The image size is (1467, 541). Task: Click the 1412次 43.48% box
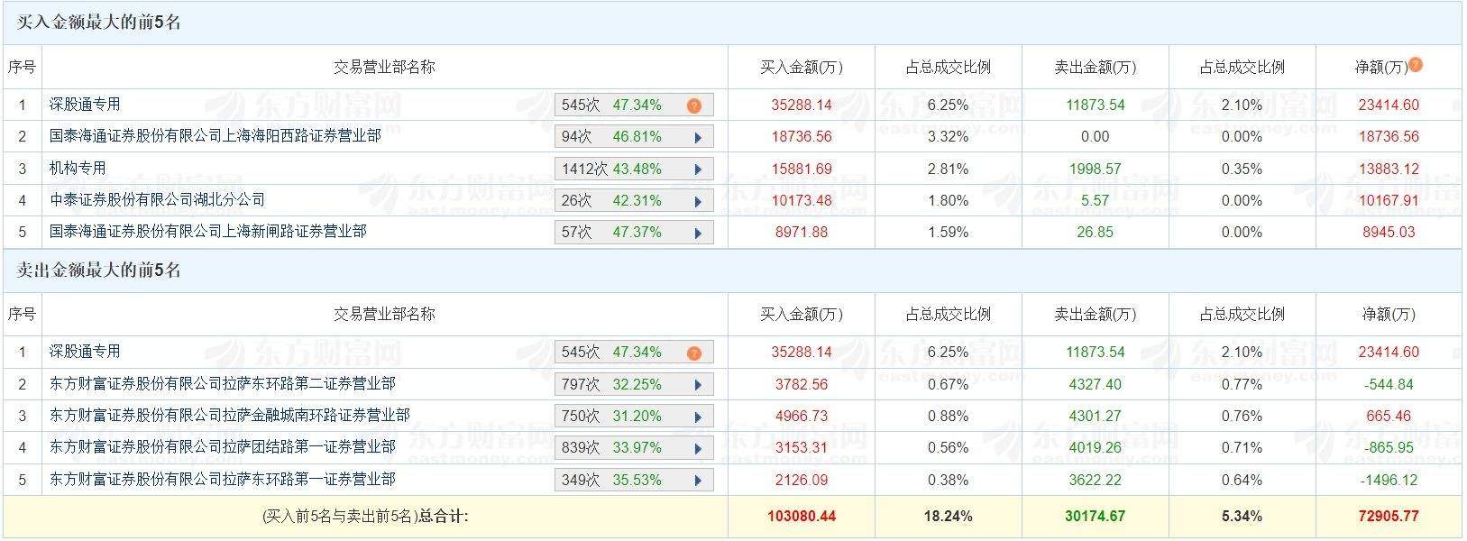click(634, 169)
